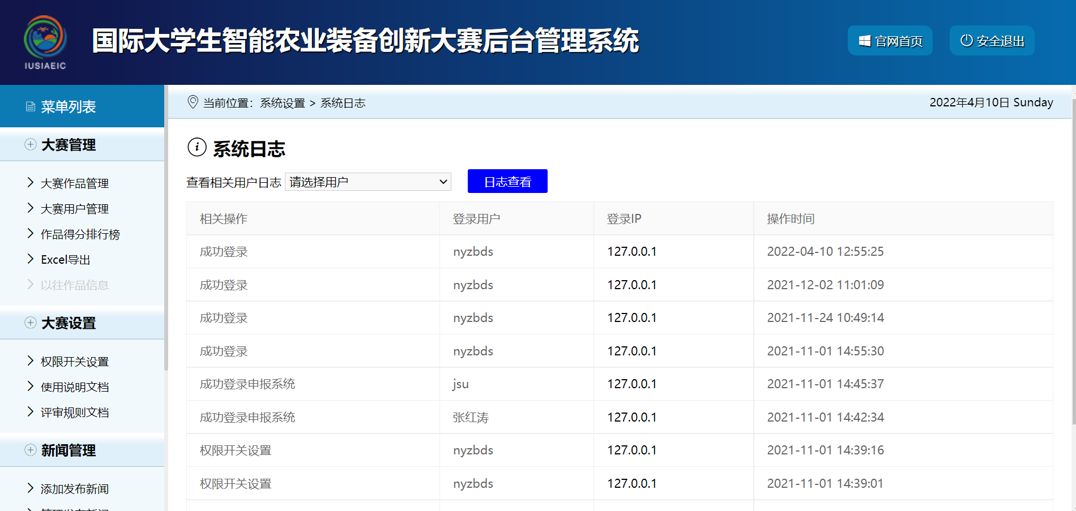Click the 官网首页 button
This screenshot has height=511, width=1076.
click(x=890, y=41)
